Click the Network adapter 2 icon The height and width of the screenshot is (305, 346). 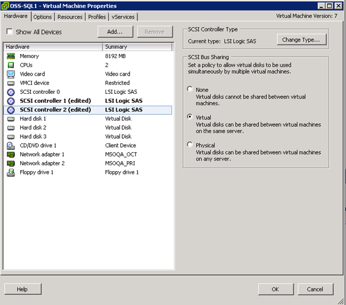(11, 164)
